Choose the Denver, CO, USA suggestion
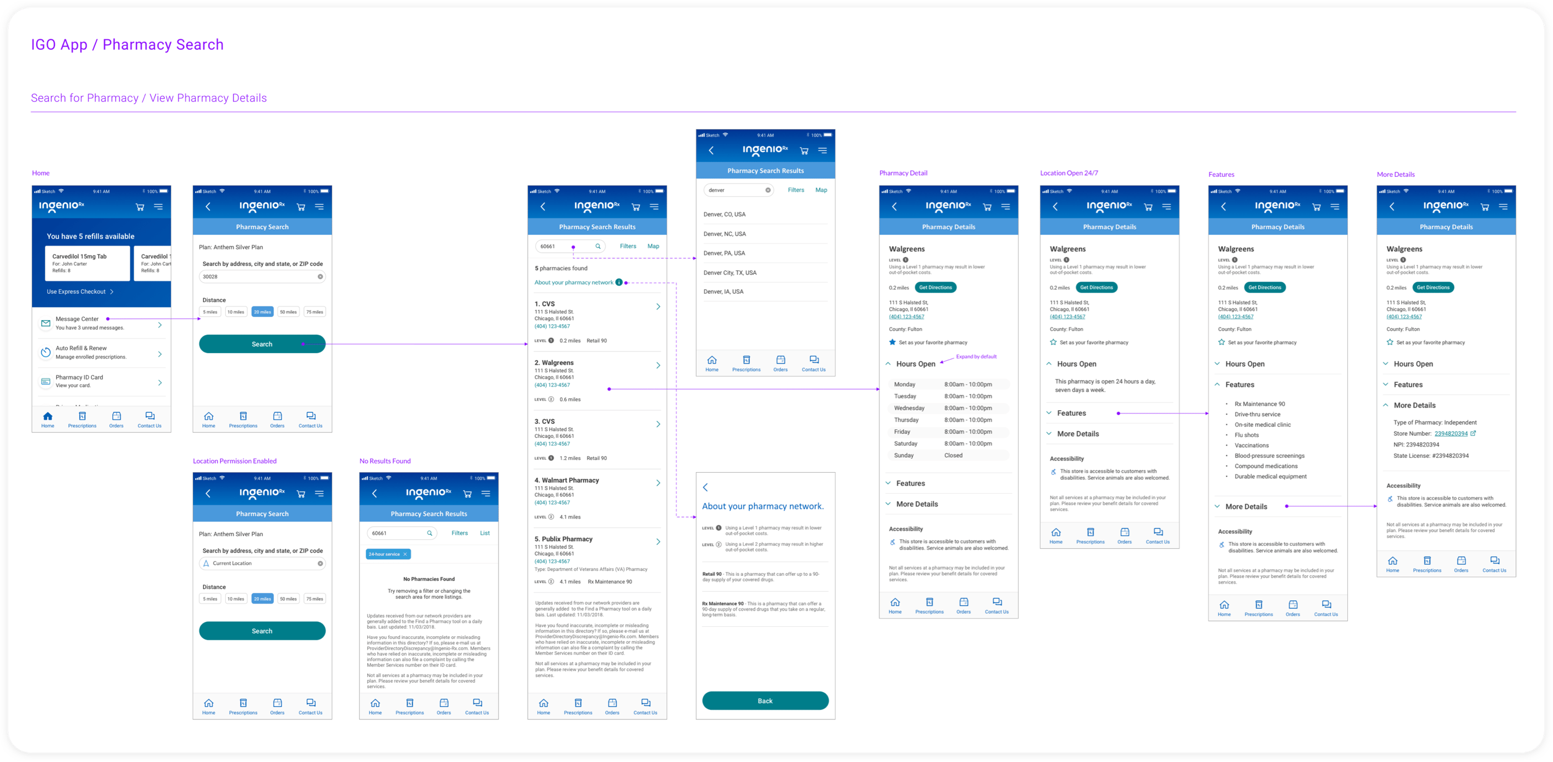The image size is (1553, 762). [x=724, y=214]
